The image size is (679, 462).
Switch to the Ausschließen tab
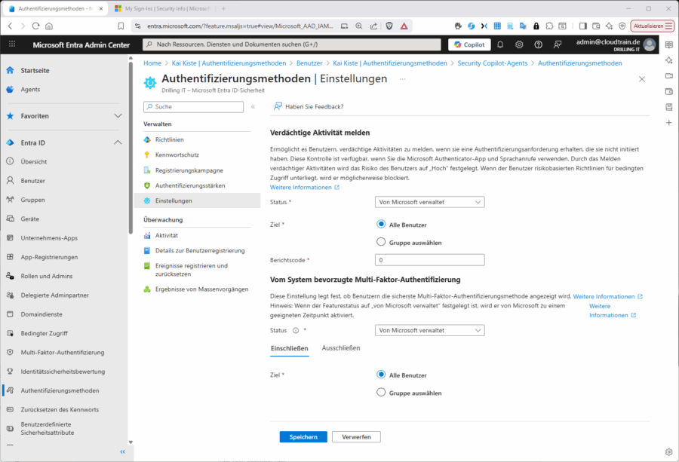point(340,348)
